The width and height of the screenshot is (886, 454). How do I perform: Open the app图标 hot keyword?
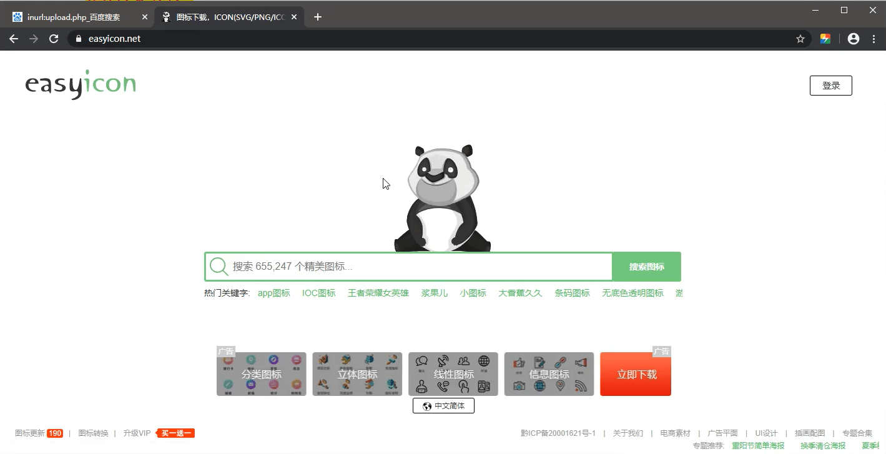274,293
